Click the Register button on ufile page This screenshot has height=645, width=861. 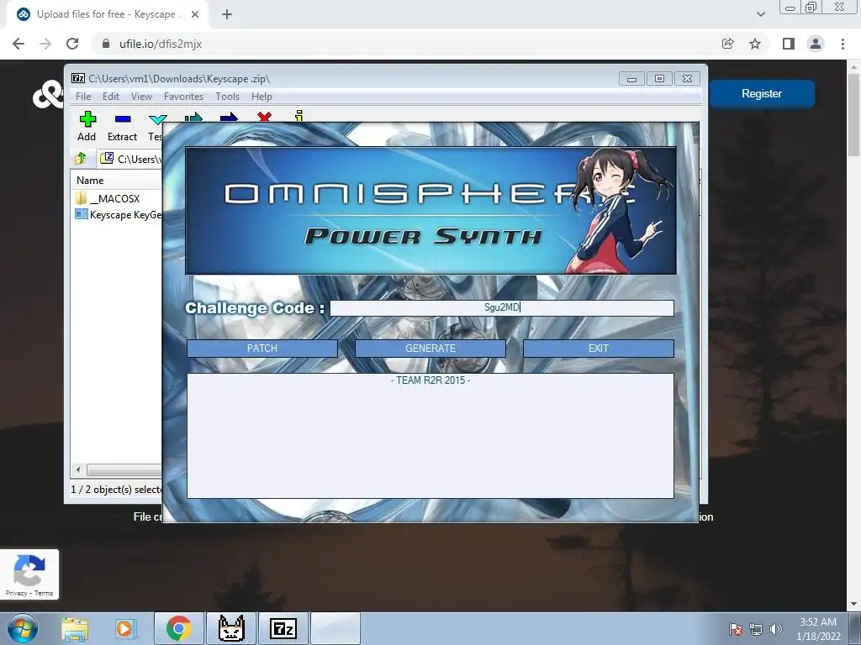(761, 93)
